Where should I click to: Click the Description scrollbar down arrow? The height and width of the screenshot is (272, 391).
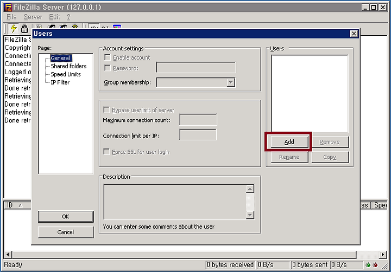click(x=250, y=215)
